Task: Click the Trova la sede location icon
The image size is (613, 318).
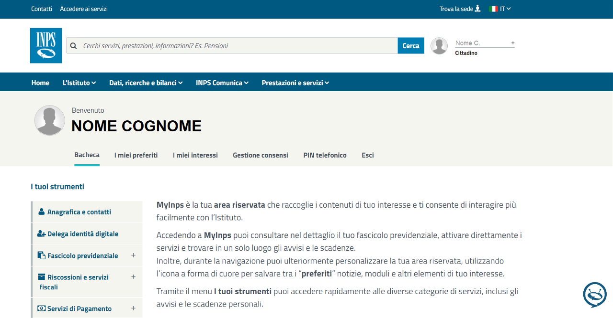Action: 477,9
